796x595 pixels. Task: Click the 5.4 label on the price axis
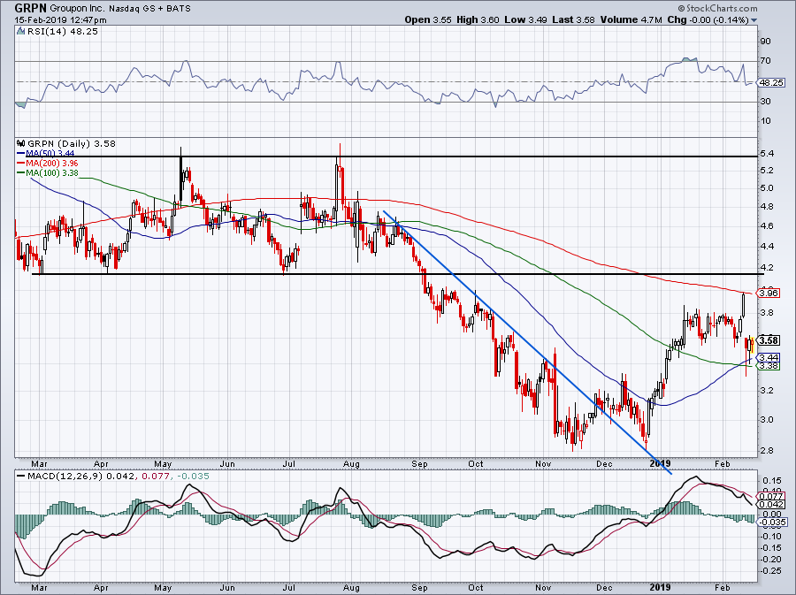(x=767, y=154)
